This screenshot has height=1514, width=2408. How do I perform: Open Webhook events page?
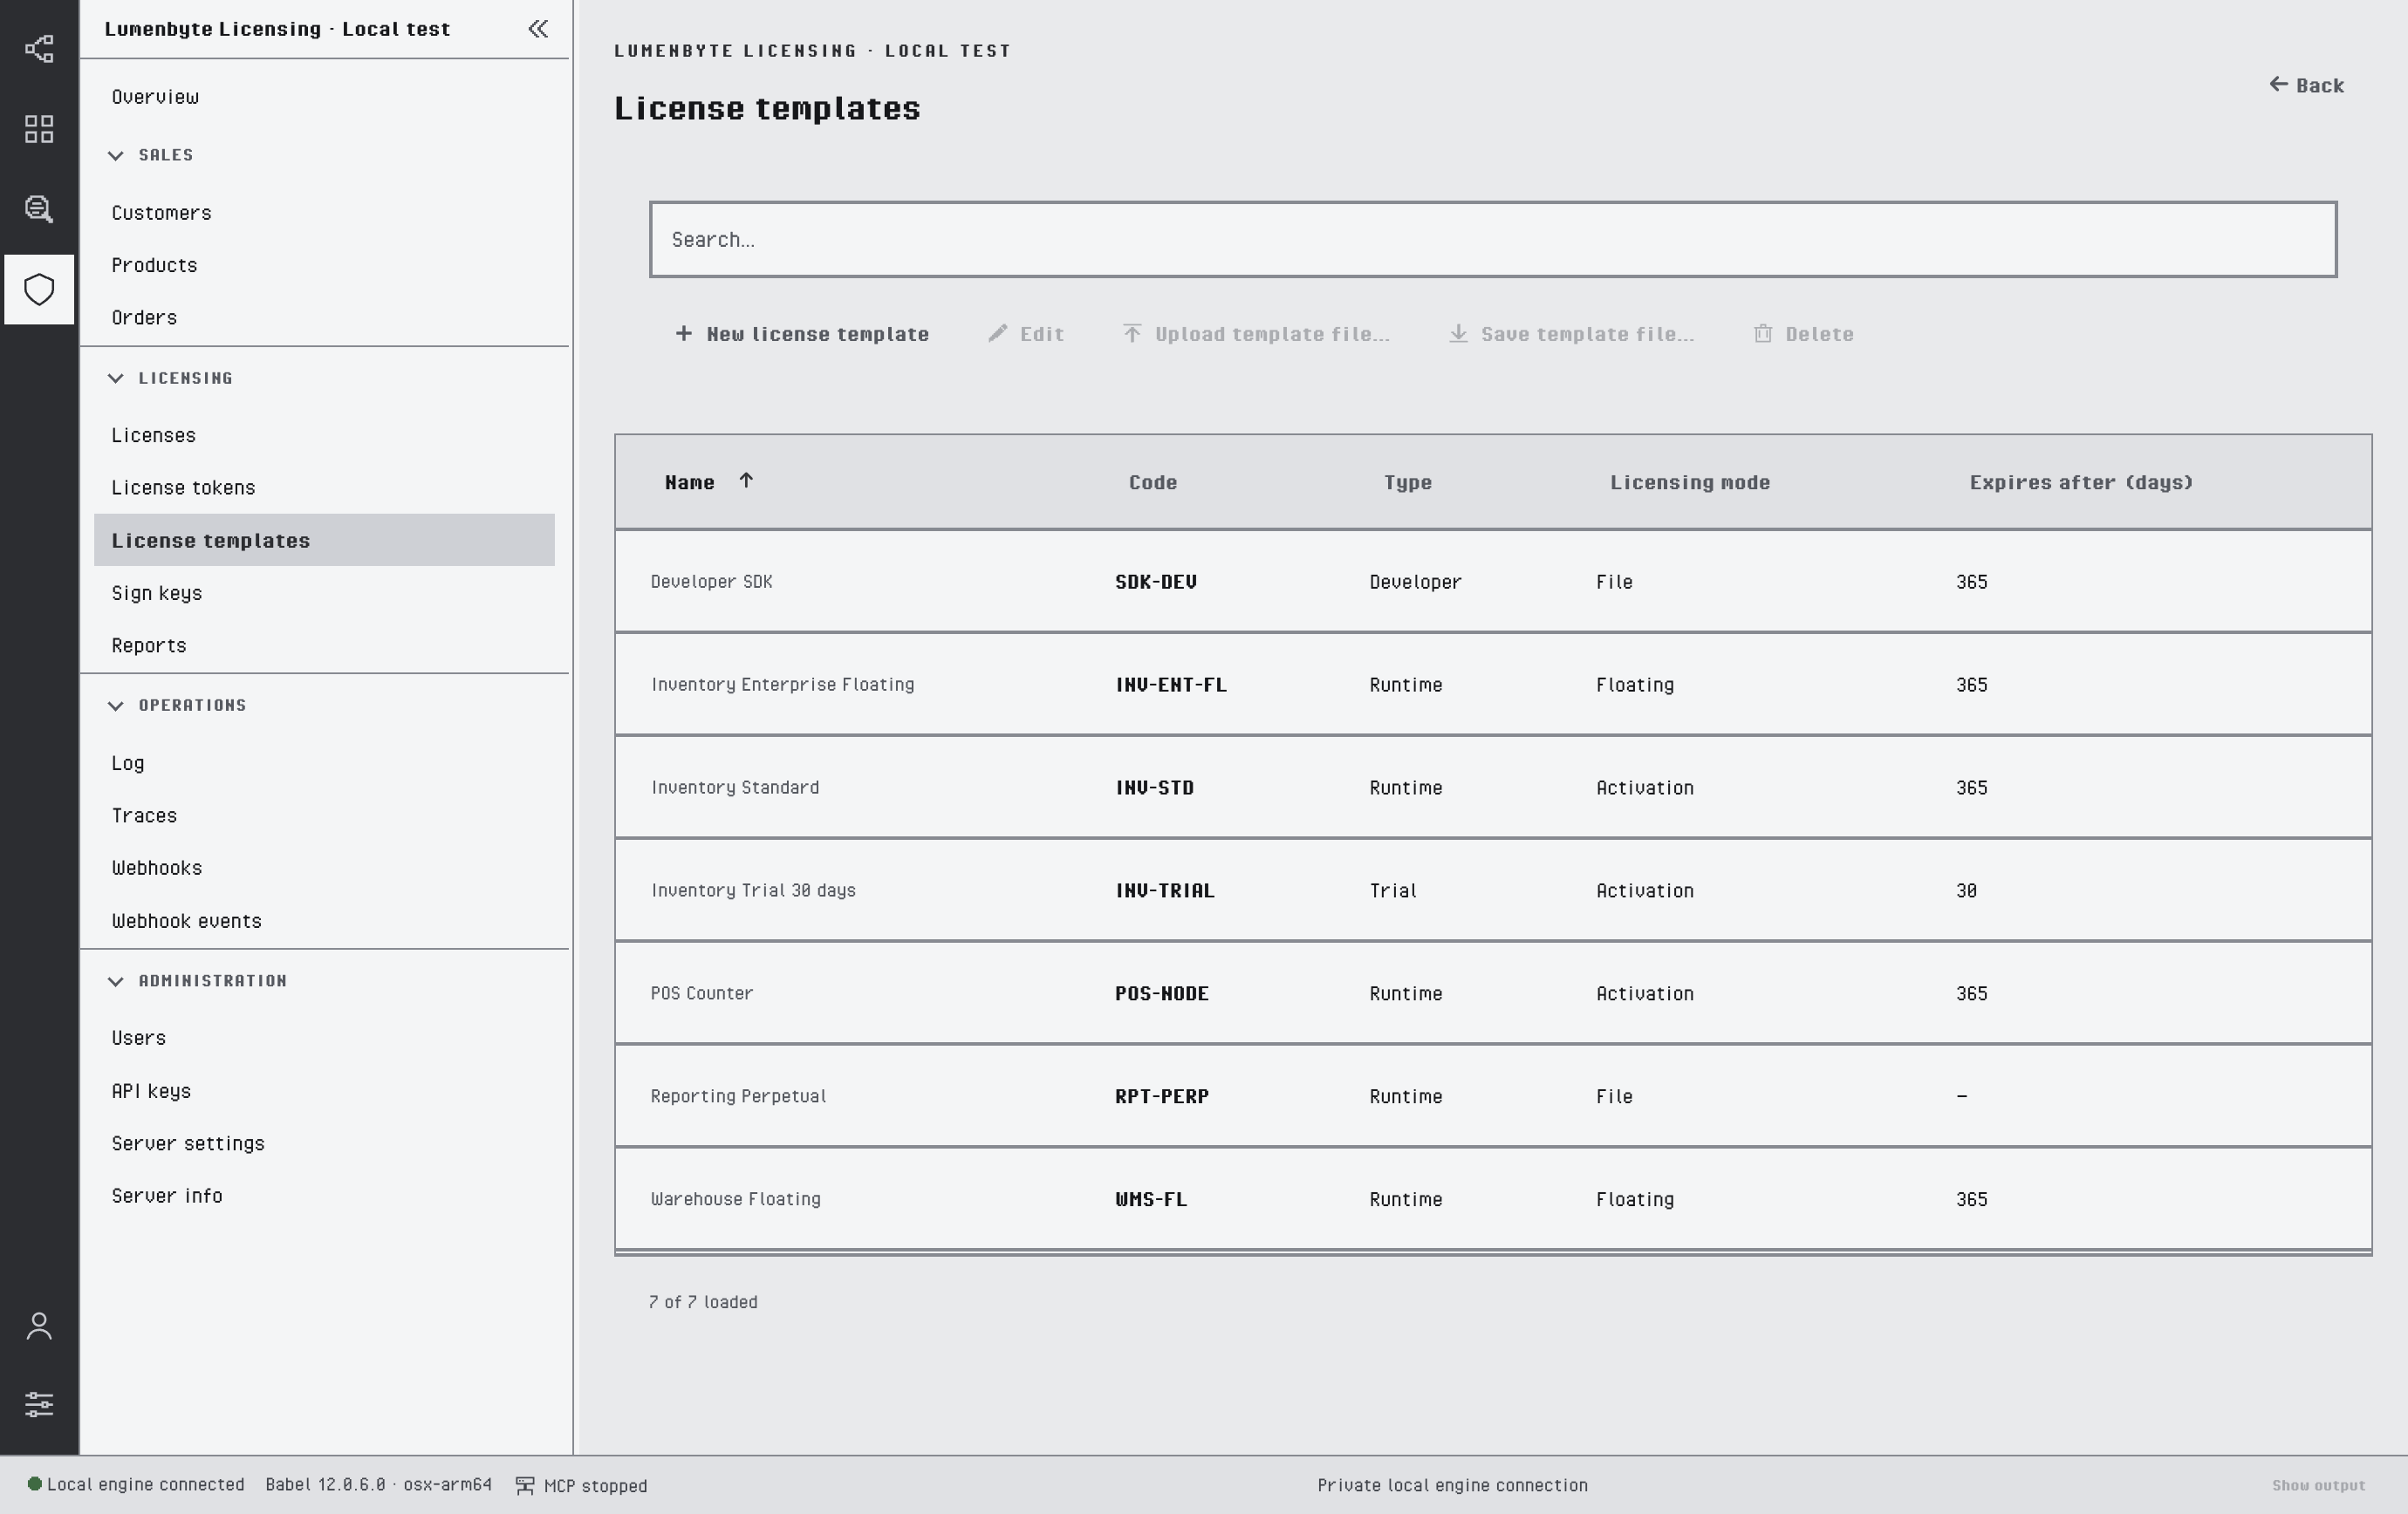[x=324, y=920]
